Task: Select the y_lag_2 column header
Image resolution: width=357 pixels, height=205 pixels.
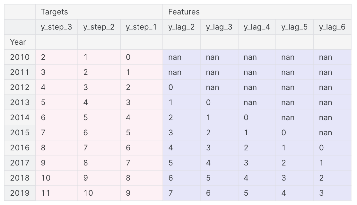Action: pyautogui.click(x=181, y=27)
